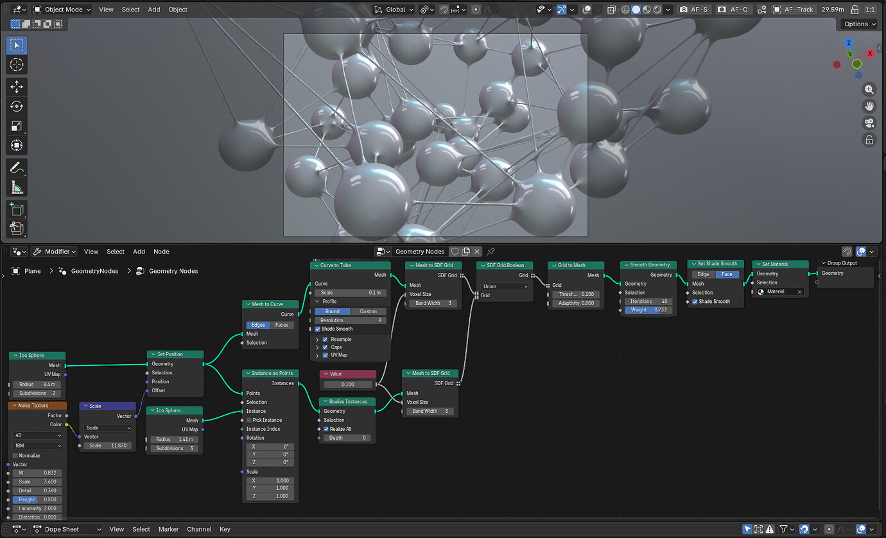This screenshot has width=886, height=538.
Task: Pin the Geometry Nodes tree
Action: point(491,252)
